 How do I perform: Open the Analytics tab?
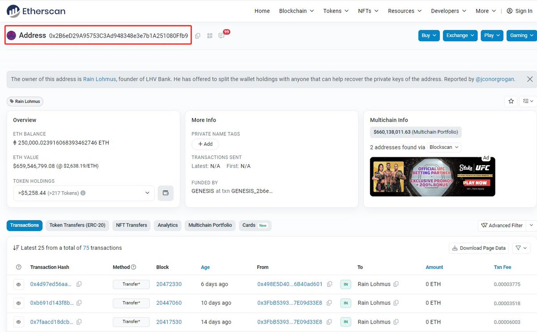(168, 225)
